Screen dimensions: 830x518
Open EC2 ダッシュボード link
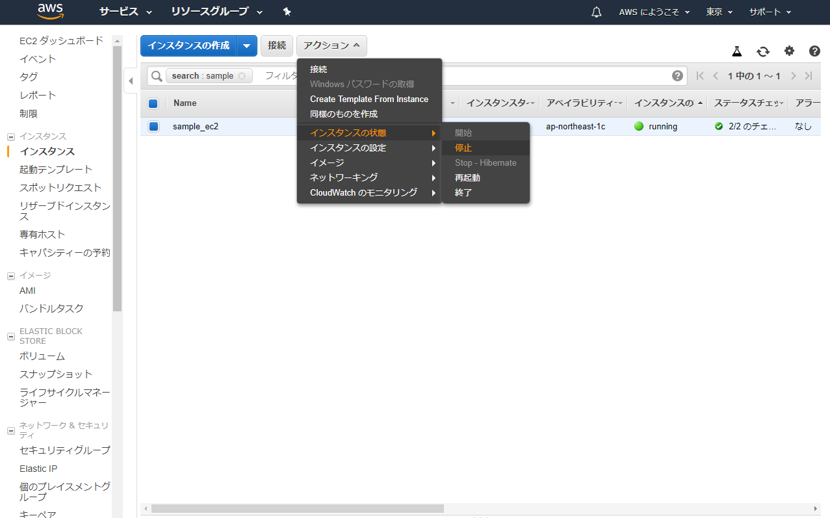tap(61, 40)
